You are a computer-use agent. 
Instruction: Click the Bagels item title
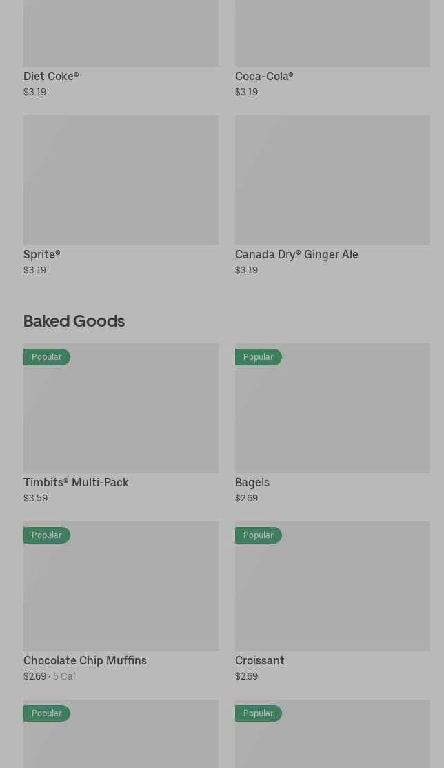[x=252, y=482]
